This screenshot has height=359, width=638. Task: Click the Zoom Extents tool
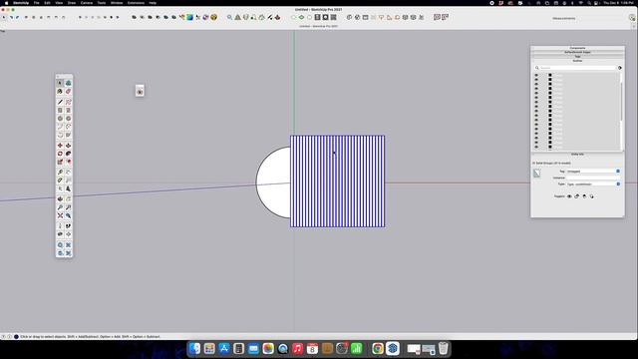tap(60, 215)
